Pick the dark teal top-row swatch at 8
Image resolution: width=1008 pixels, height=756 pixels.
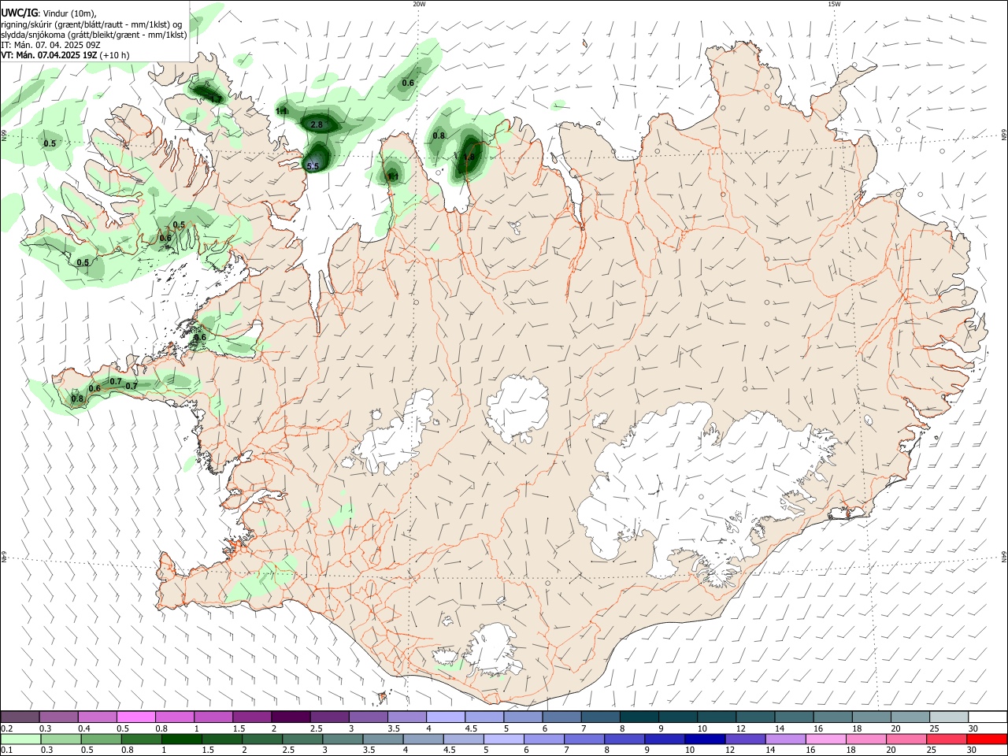(x=639, y=717)
